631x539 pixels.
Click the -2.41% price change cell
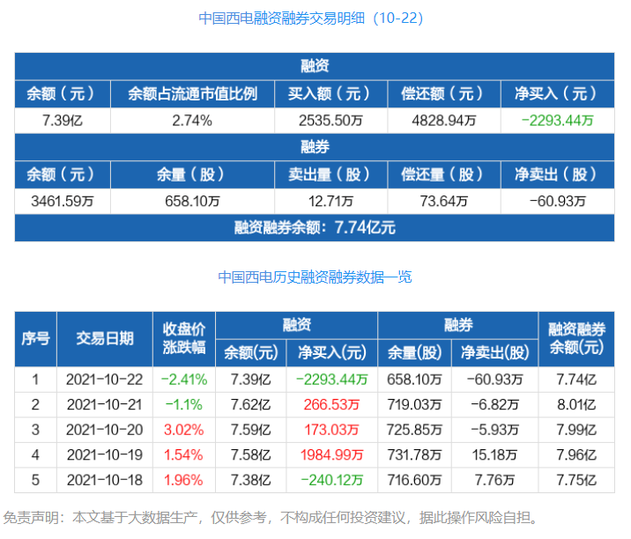[184, 380]
